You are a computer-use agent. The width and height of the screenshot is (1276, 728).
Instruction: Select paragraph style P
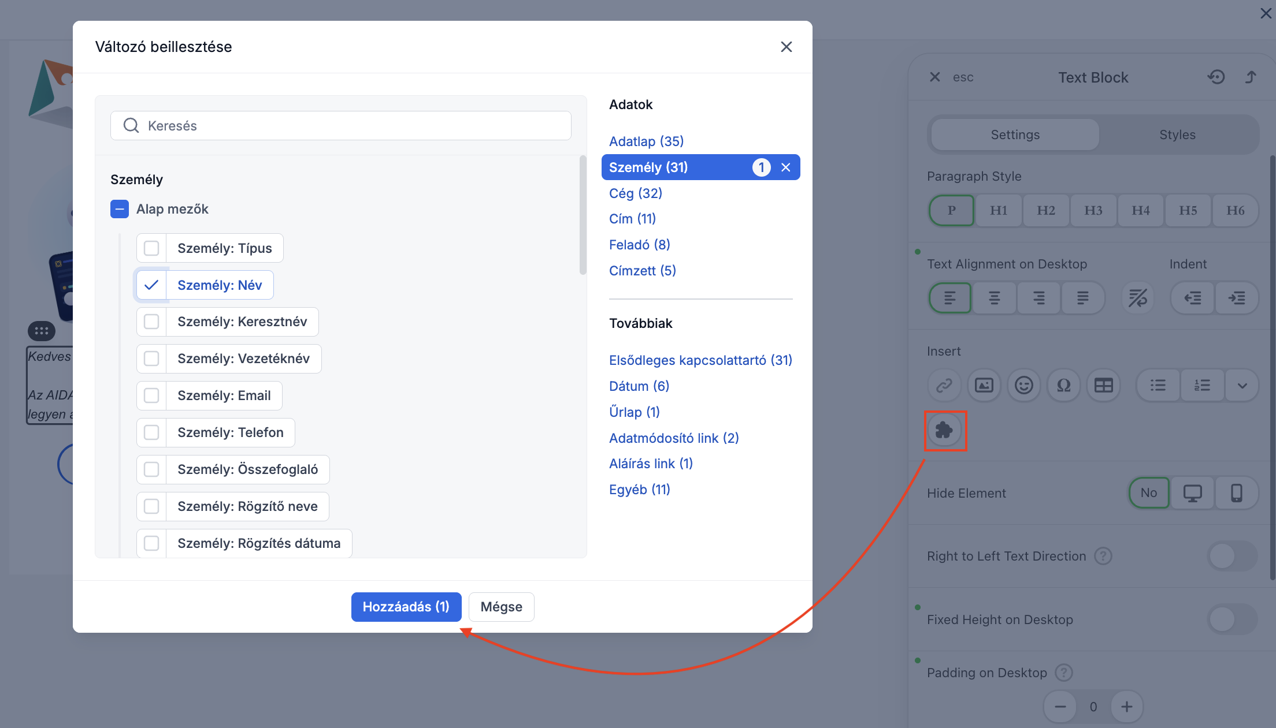click(951, 210)
